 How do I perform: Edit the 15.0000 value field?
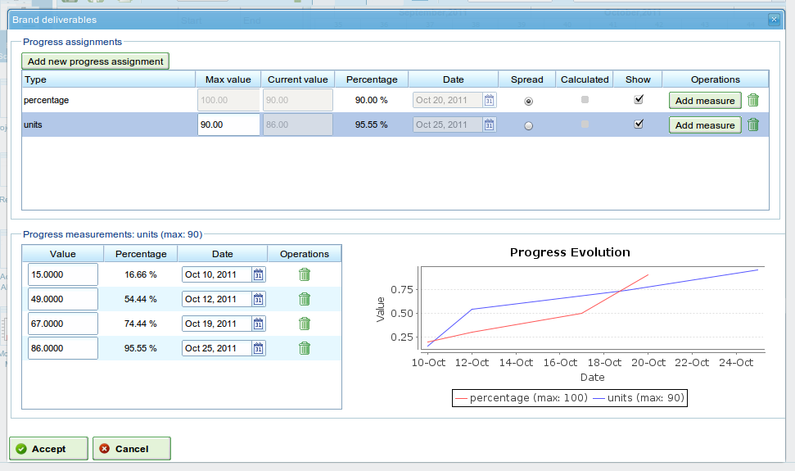(63, 274)
